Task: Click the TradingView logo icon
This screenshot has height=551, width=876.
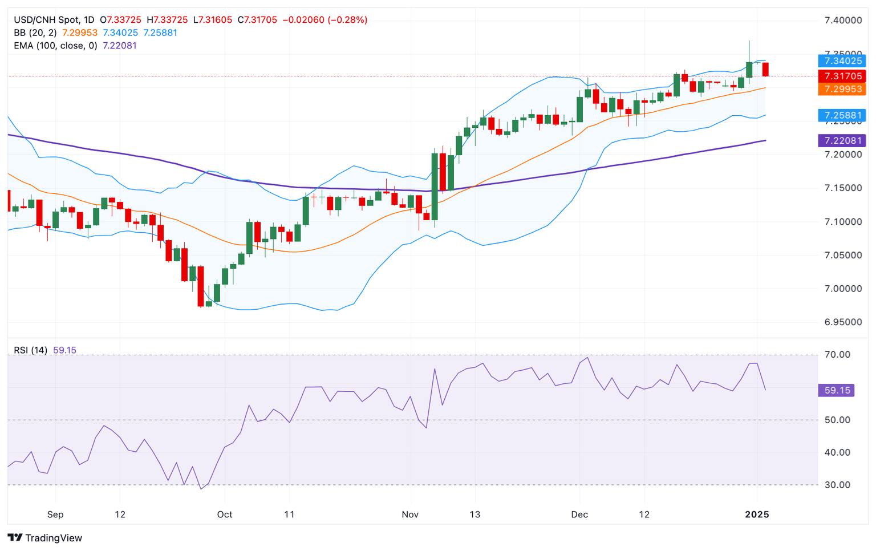Action: point(15,537)
